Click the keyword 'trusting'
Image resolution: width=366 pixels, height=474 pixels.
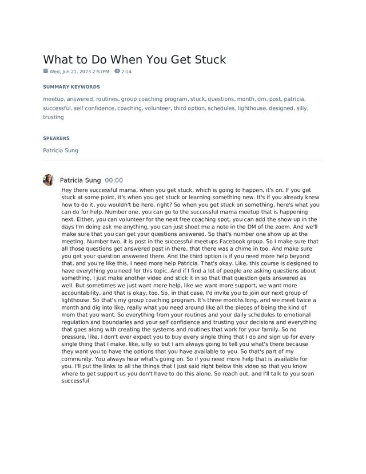point(53,117)
